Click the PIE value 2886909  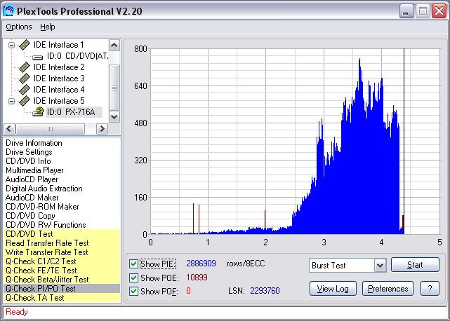coord(201,264)
